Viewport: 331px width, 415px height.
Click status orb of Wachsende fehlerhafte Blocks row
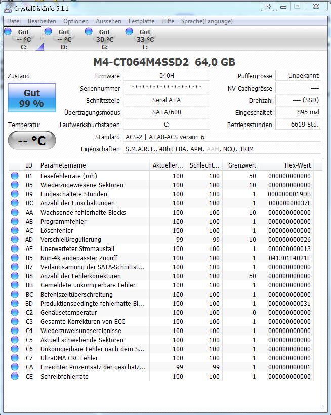point(15,212)
